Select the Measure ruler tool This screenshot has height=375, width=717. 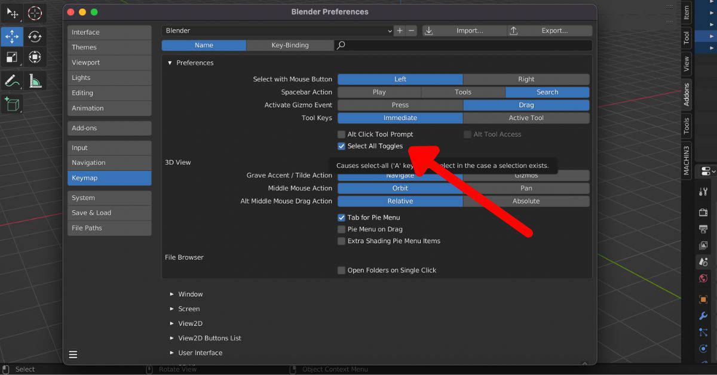(35, 80)
